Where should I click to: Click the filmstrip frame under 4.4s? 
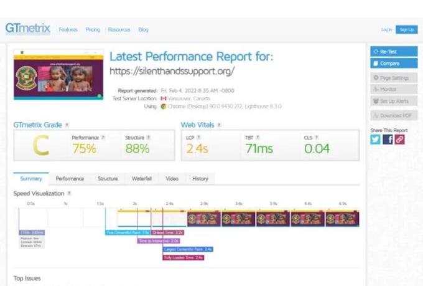(x=307, y=218)
